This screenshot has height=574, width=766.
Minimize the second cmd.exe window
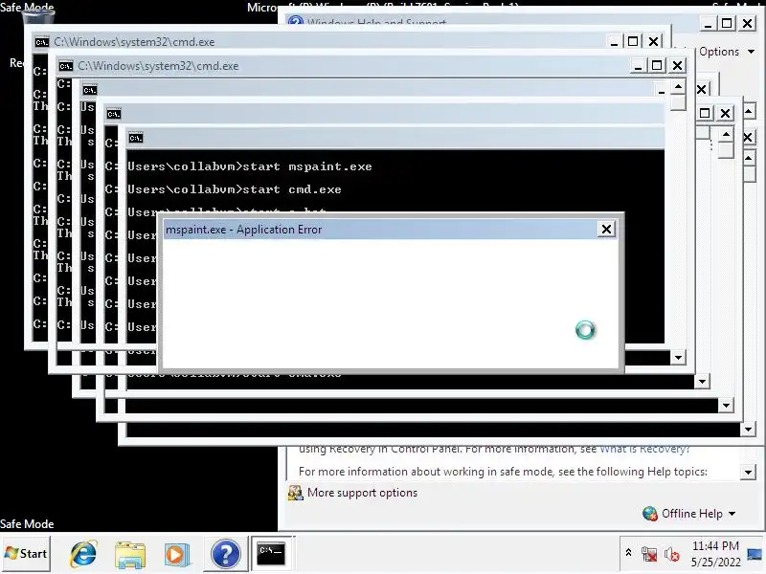click(x=637, y=65)
